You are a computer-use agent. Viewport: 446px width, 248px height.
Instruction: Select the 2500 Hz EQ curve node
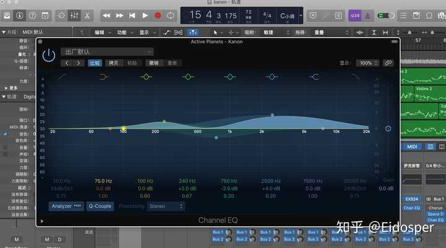pyautogui.click(x=272, y=115)
